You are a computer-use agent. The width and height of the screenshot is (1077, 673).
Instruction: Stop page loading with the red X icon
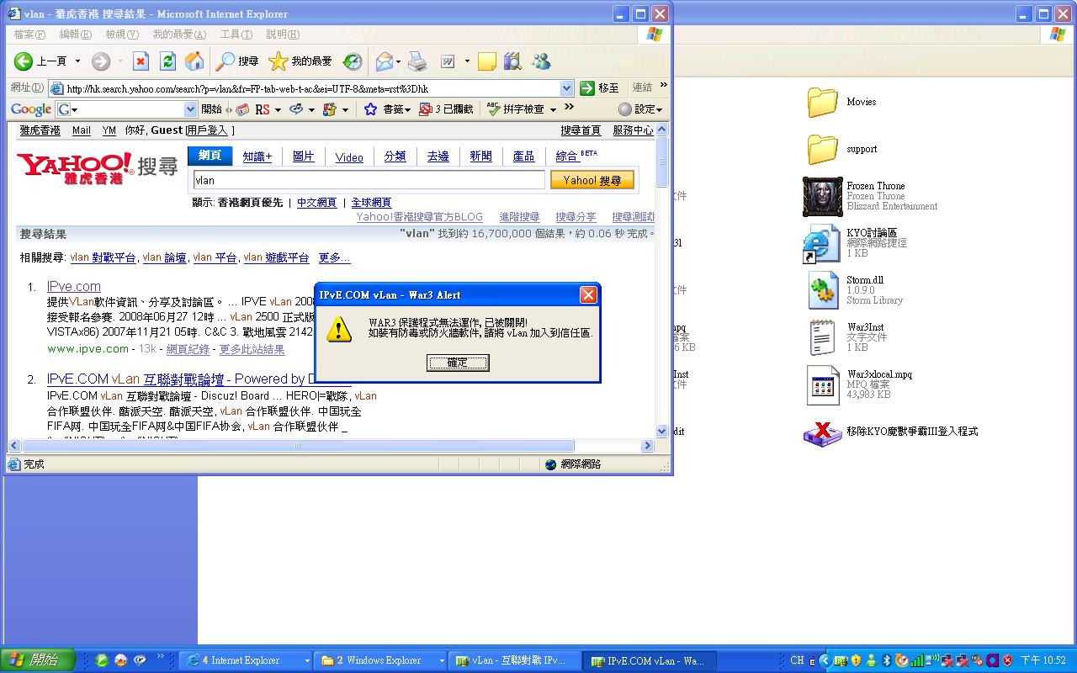pos(141,61)
